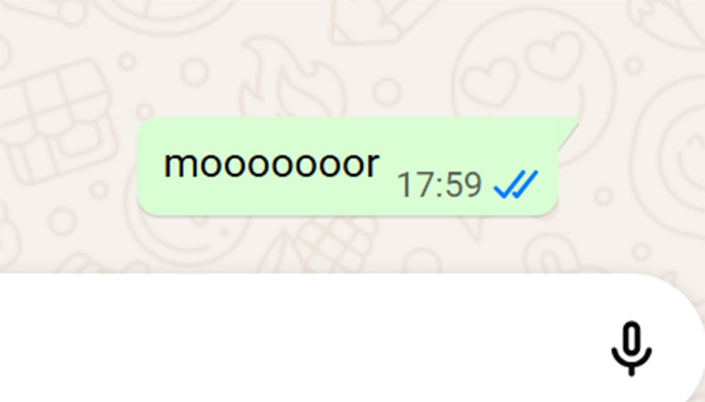705x402 pixels.
Task: Select the 17:59 message timestamp
Action: (439, 185)
